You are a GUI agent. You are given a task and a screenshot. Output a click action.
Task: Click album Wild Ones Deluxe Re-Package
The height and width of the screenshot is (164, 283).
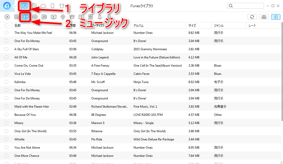click(154, 139)
